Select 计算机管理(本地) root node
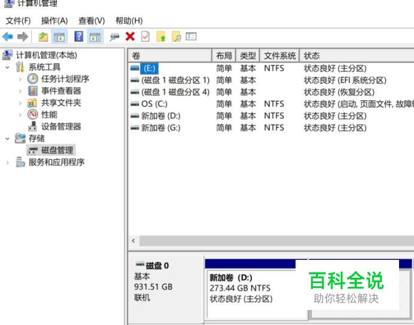The image size is (414, 325). 46,55
